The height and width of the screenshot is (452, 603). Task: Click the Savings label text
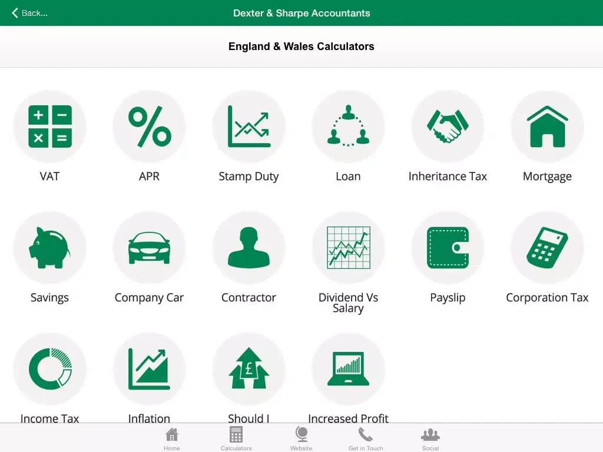[49, 298]
